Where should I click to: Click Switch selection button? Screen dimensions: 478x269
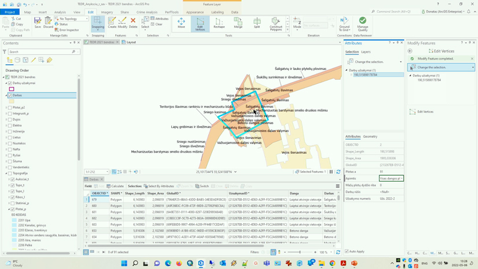pos(202,186)
